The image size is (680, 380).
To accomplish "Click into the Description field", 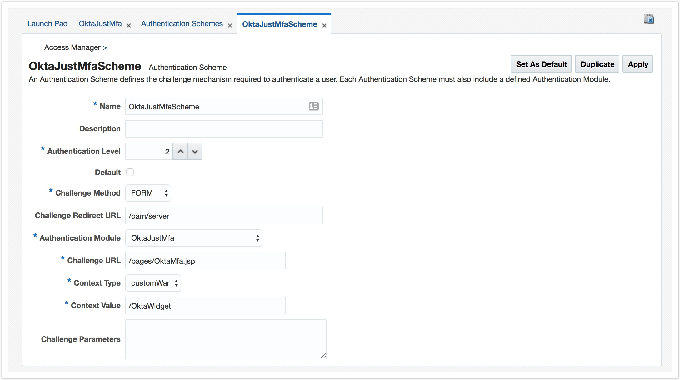I will 224,129.
